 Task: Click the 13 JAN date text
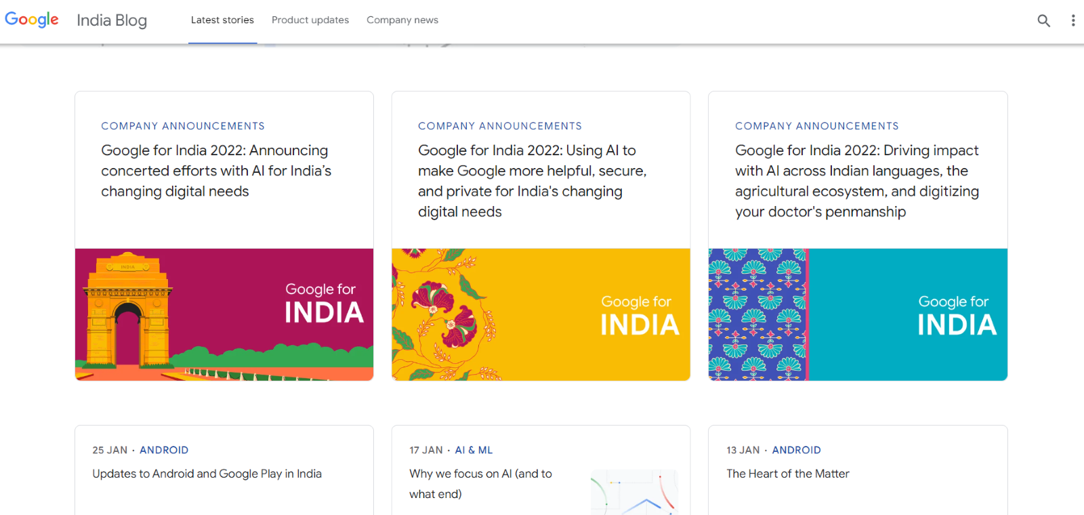click(743, 450)
